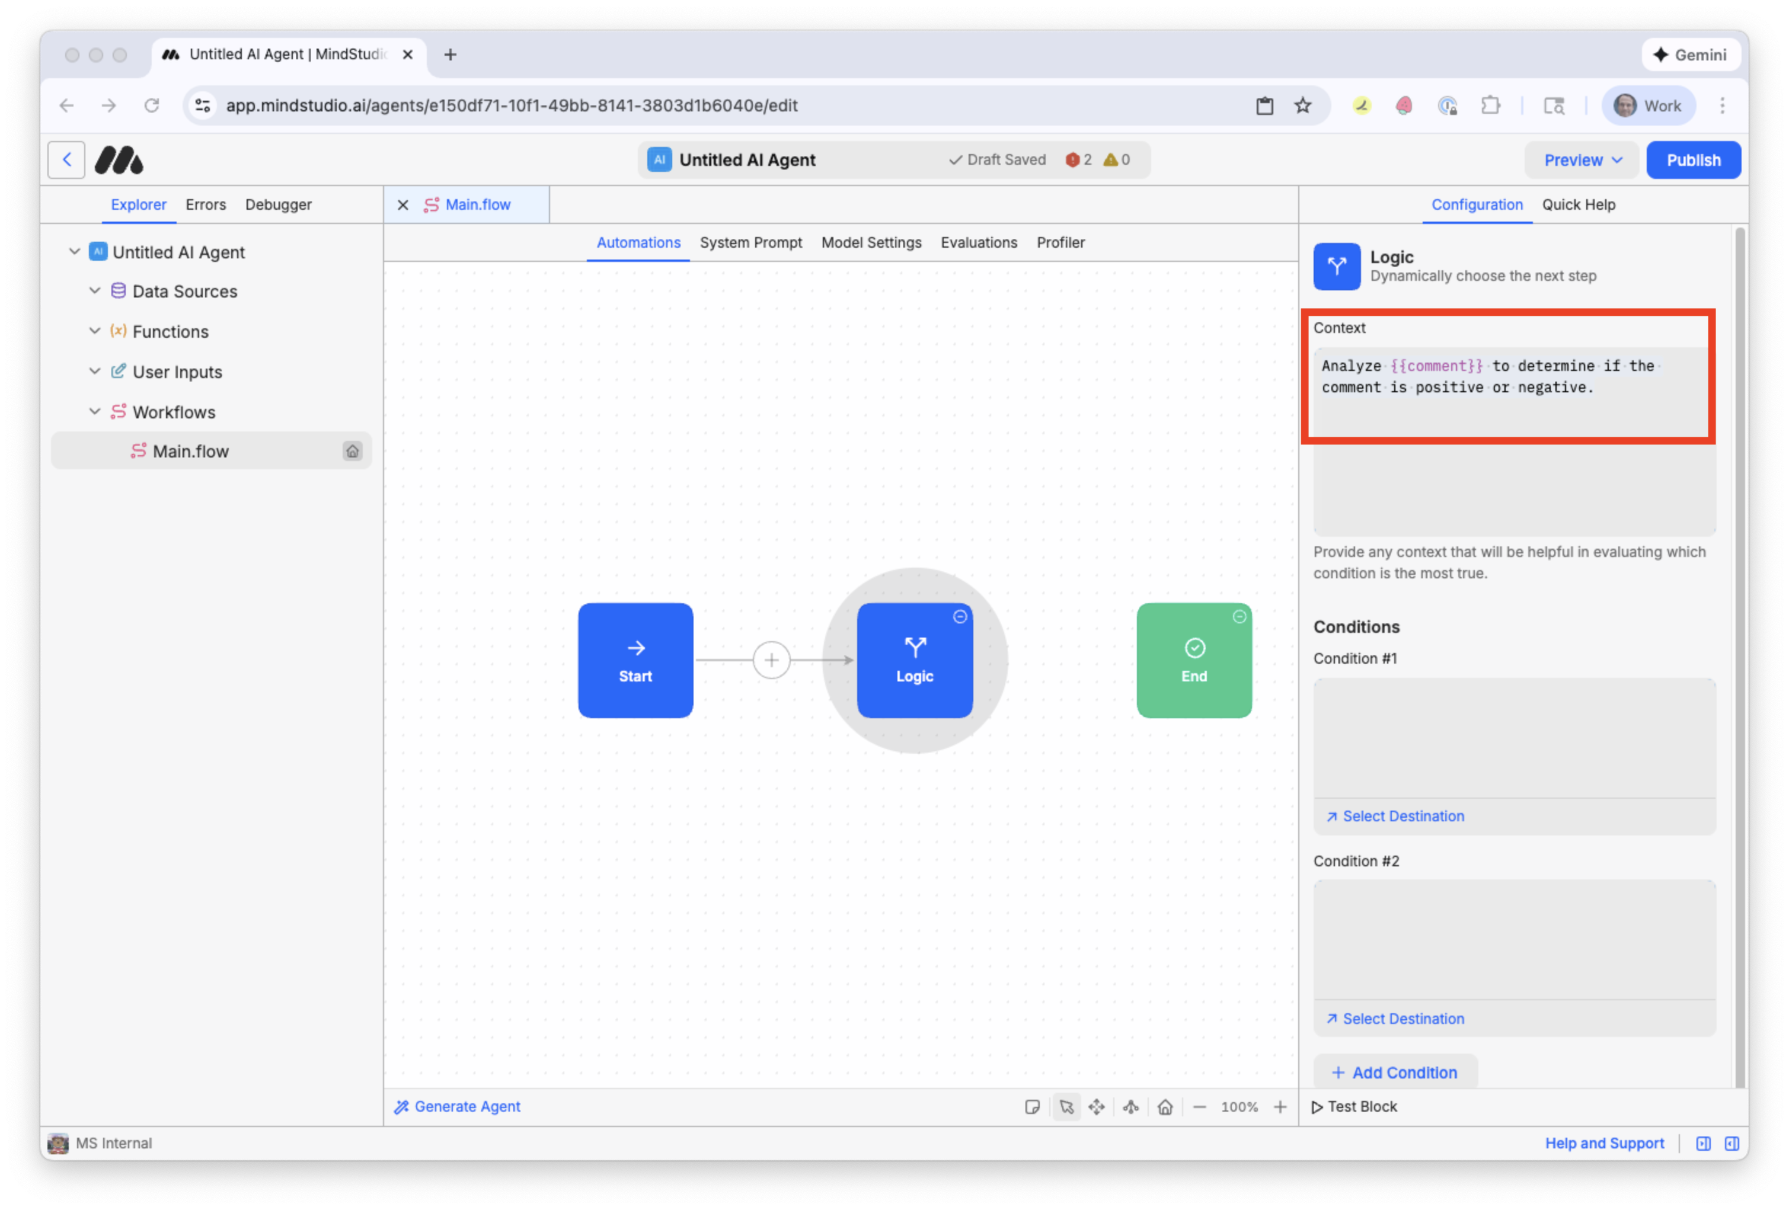This screenshot has width=1789, height=1210.
Task: Click the plus icon between Start and Logic nodes
Action: click(771, 660)
